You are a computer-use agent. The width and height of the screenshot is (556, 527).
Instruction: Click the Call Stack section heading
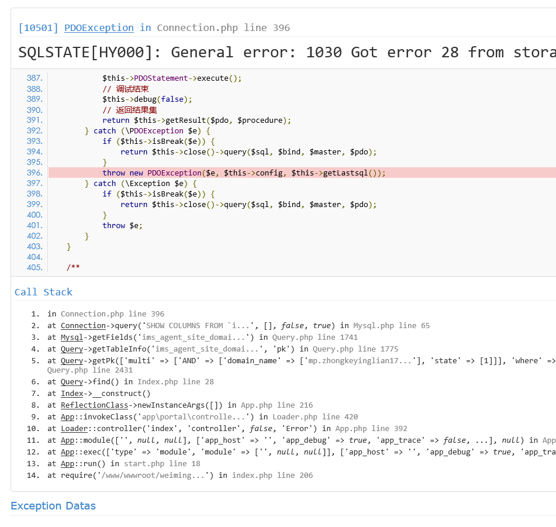click(x=43, y=292)
